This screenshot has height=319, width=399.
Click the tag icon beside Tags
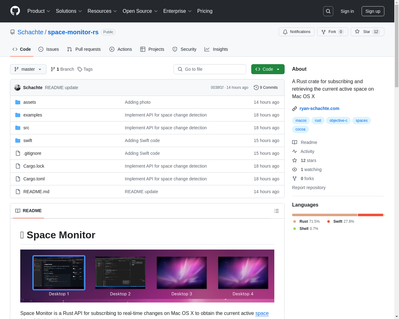click(x=80, y=69)
